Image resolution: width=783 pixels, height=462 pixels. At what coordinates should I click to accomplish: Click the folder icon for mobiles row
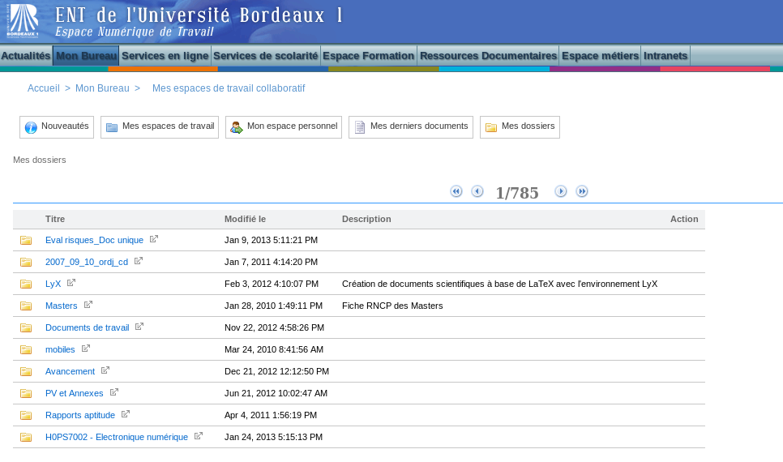[26, 349]
